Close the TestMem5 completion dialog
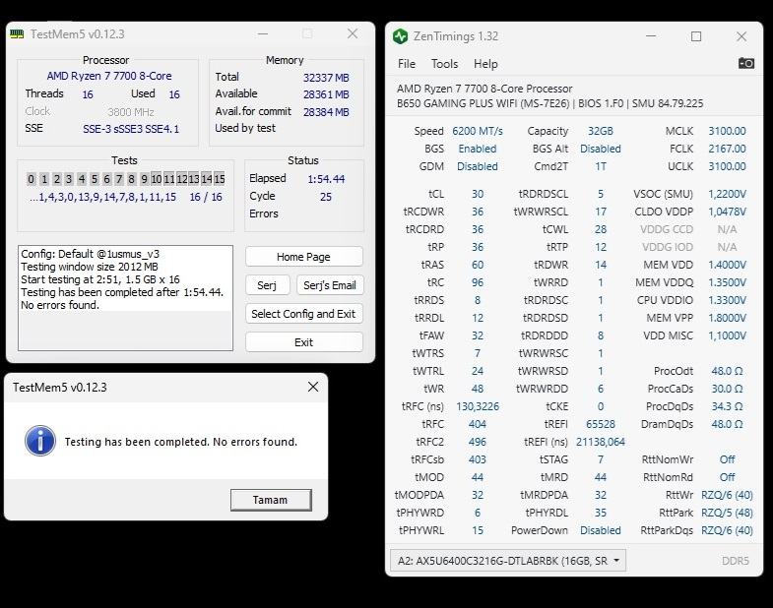This screenshot has width=773, height=608. click(312, 388)
